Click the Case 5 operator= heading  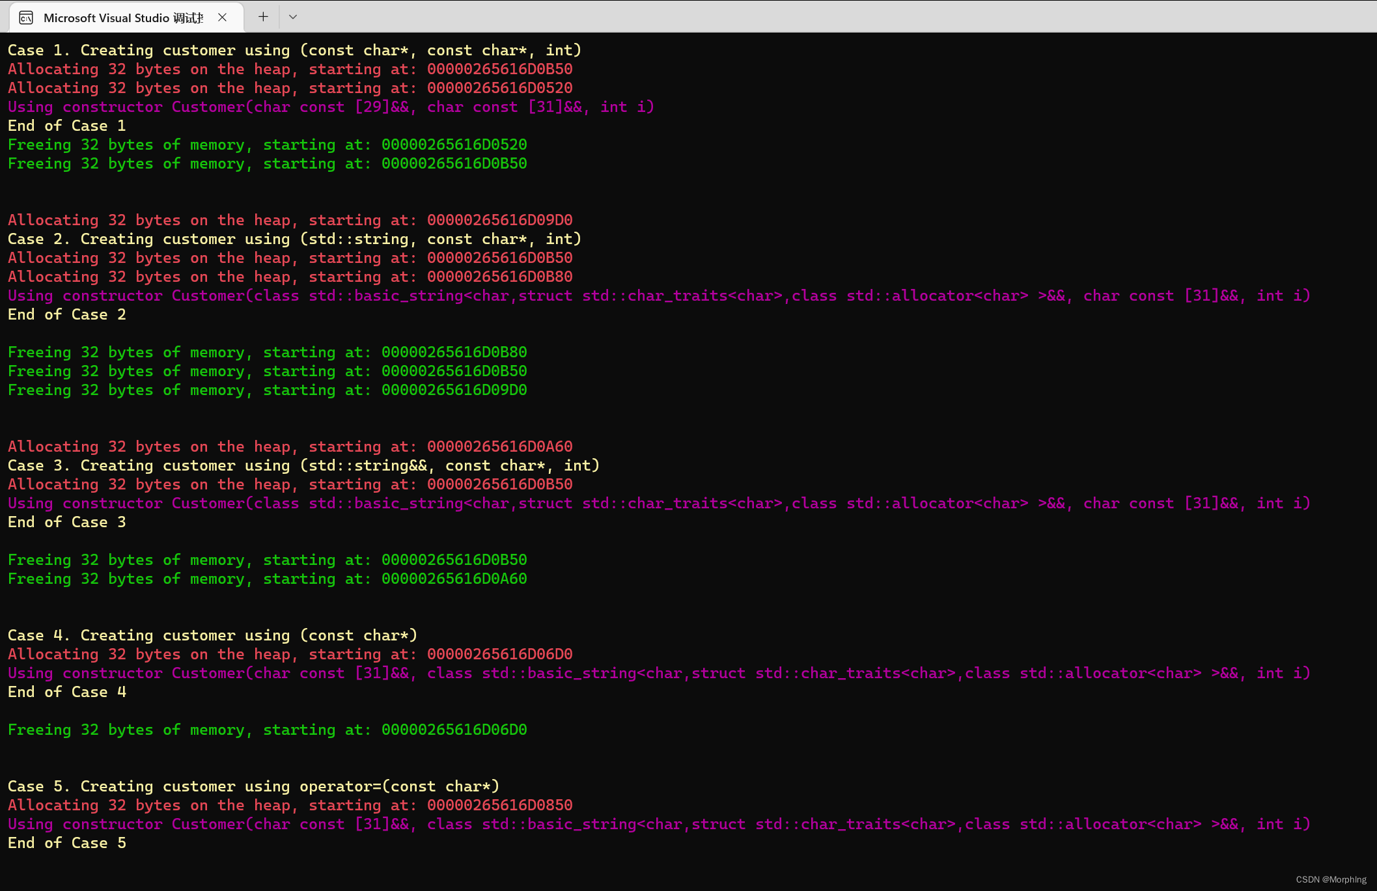pos(253,786)
